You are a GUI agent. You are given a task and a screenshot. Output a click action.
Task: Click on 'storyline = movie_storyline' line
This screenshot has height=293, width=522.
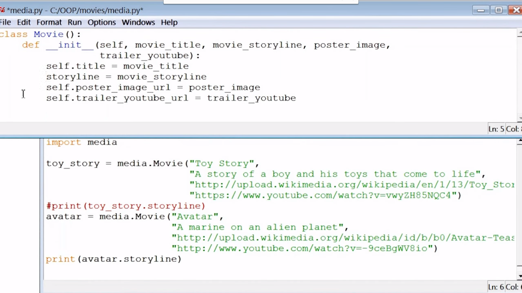[126, 77]
